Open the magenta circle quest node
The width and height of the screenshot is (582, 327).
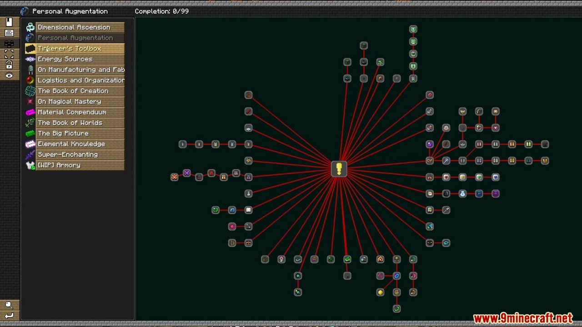[232, 226]
